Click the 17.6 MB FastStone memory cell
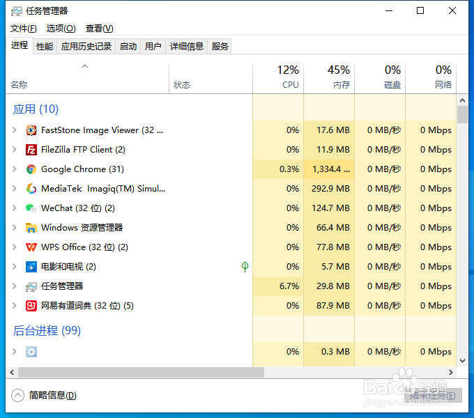The height and width of the screenshot is (418, 474). pos(329,130)
